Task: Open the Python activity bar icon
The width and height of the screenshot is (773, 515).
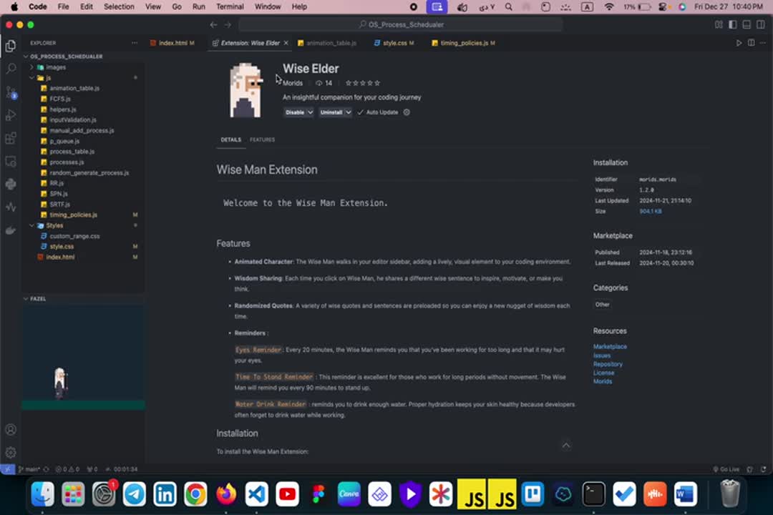Action: click(10, 184)
